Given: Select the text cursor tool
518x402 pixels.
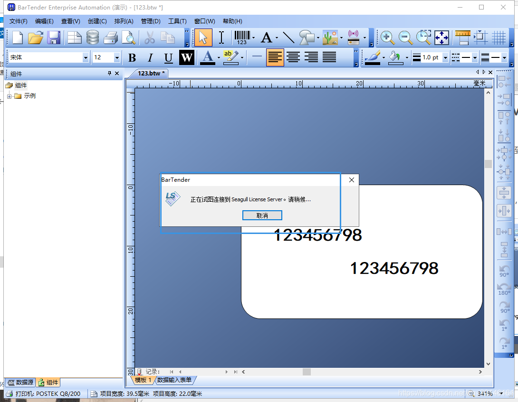Looking at the screenshot, I should point(221,37).
